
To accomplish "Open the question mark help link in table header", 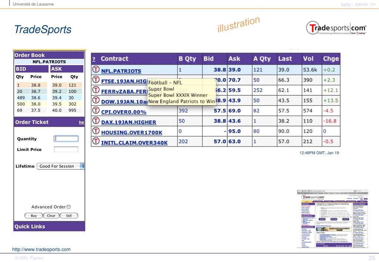I will pyautogui.click(x=94, y=59).
